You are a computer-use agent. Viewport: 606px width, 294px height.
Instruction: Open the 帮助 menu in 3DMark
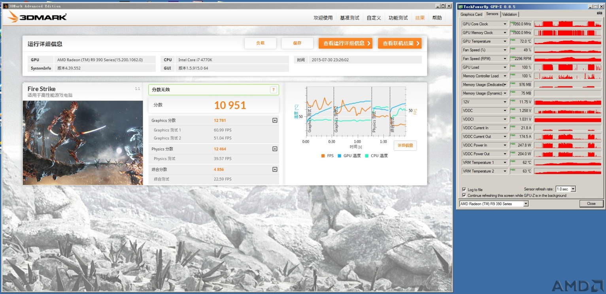pyautogui.click(x=437, y=18)
